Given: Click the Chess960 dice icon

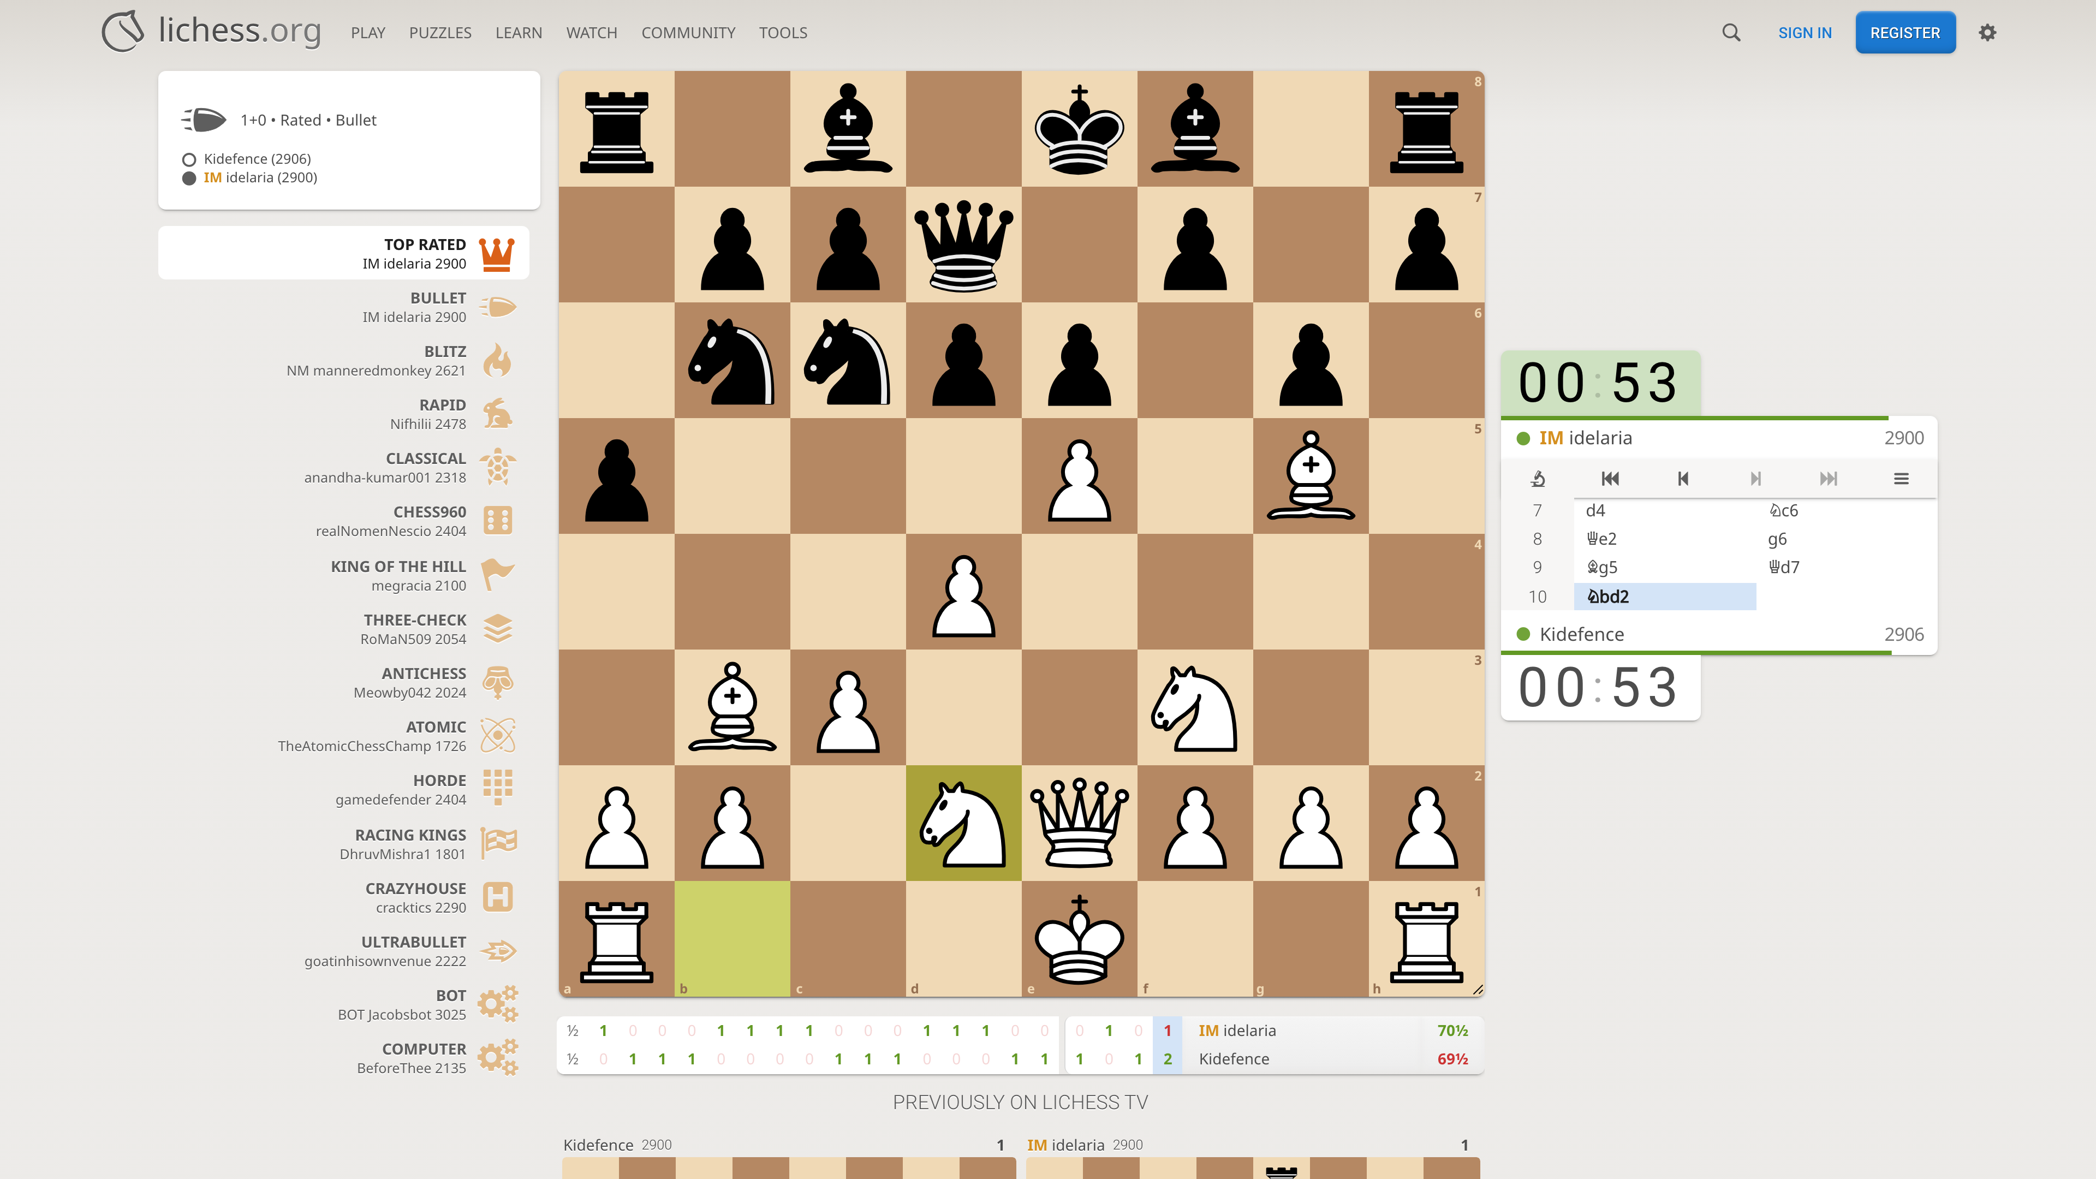Looking at the screenshot, I should point(497,521).
